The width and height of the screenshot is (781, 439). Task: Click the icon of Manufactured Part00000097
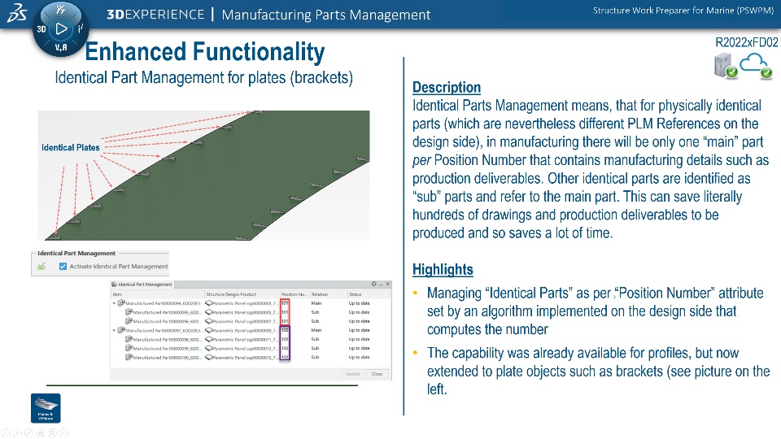(121, 329)
